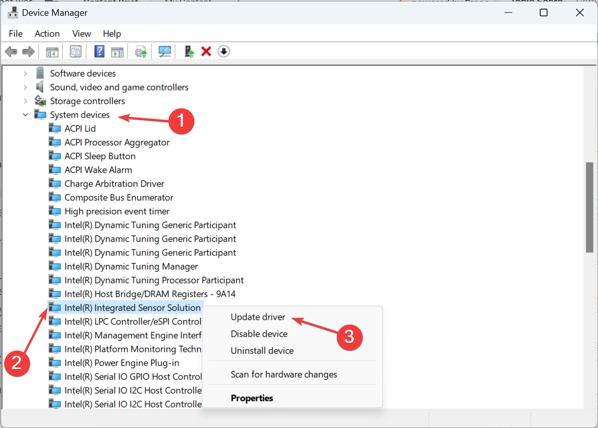Click the icon beside Intel(R) Dynamic Tuning Manager
The height and width of the screenshot is (428, 598).
55,266
